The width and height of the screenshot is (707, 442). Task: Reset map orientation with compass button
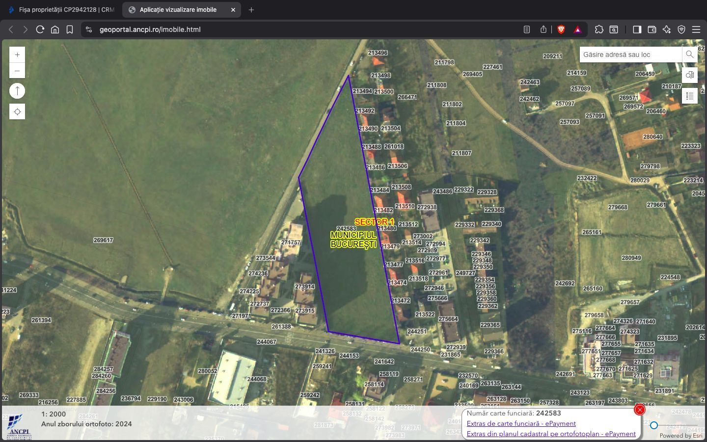[17, 91]
